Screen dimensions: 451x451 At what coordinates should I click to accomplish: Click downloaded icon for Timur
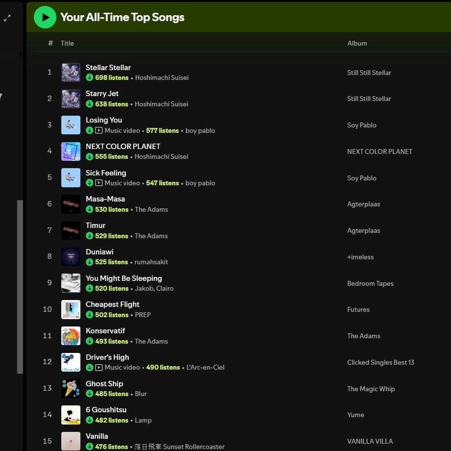point(89,236)
